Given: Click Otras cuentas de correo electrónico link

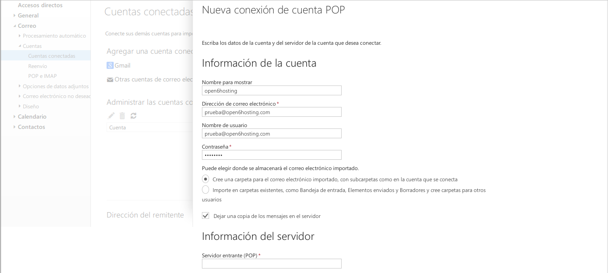Looking at the screenshot, I should pyautogui.click(x=154, y=80).
